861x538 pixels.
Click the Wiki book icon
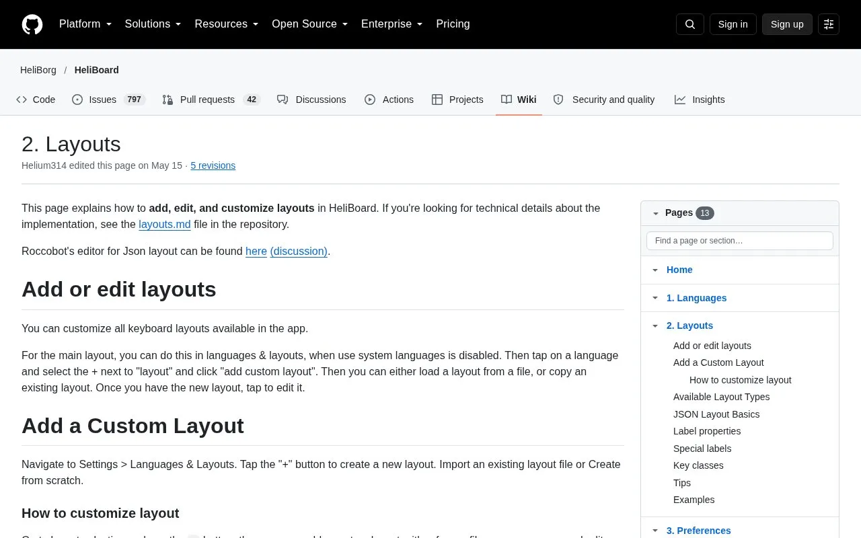pyautogui.click(x=507, y=100)
